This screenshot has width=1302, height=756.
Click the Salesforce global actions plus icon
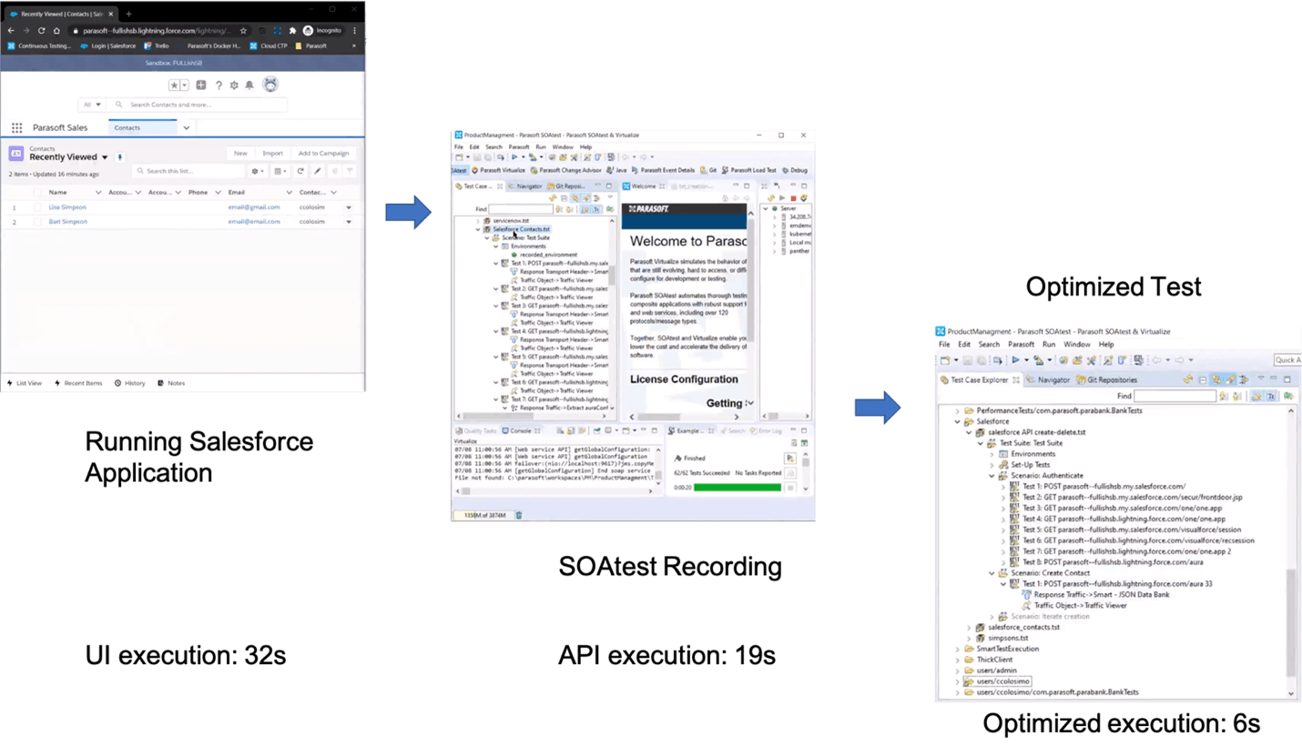click(x=201, y=86)
